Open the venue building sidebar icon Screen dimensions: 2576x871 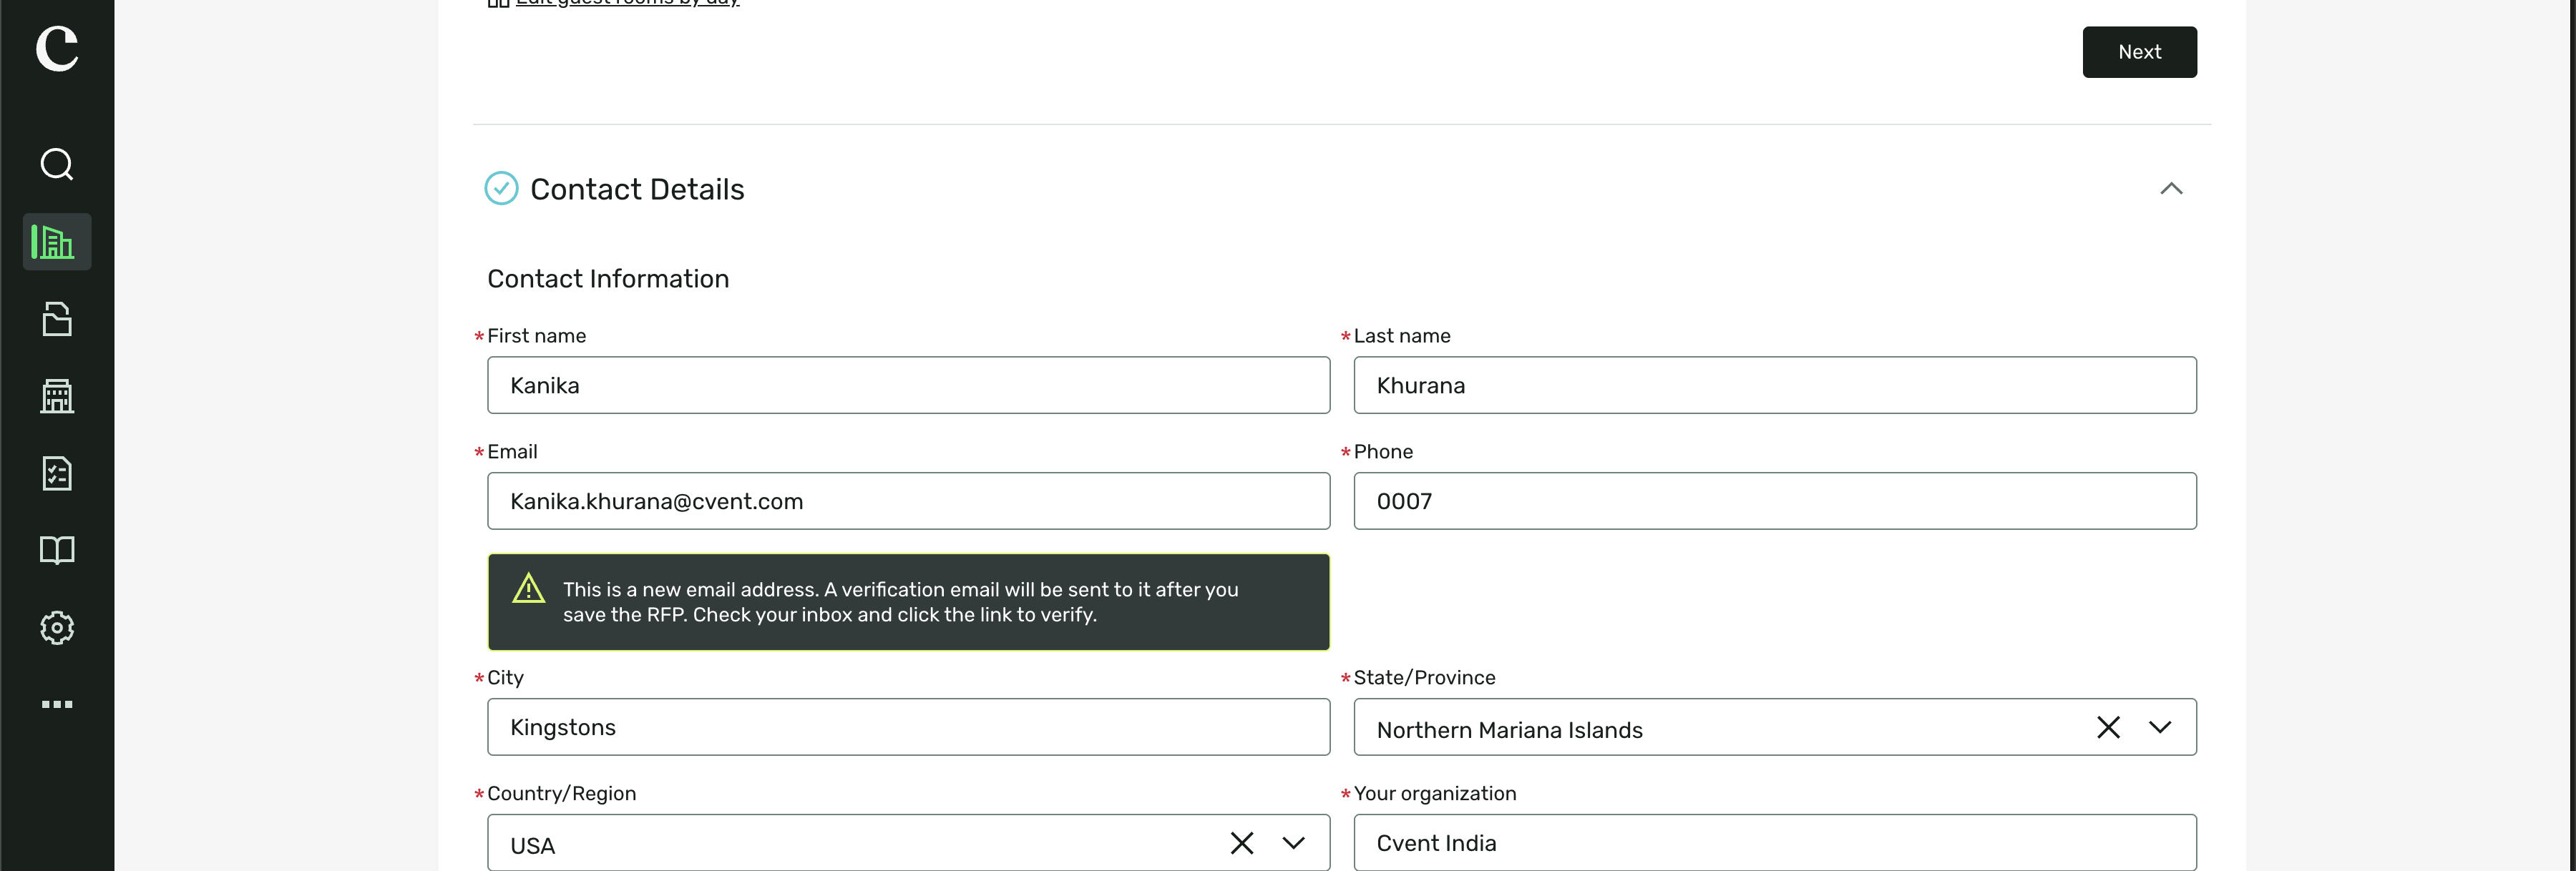click(x=57, y=395)
